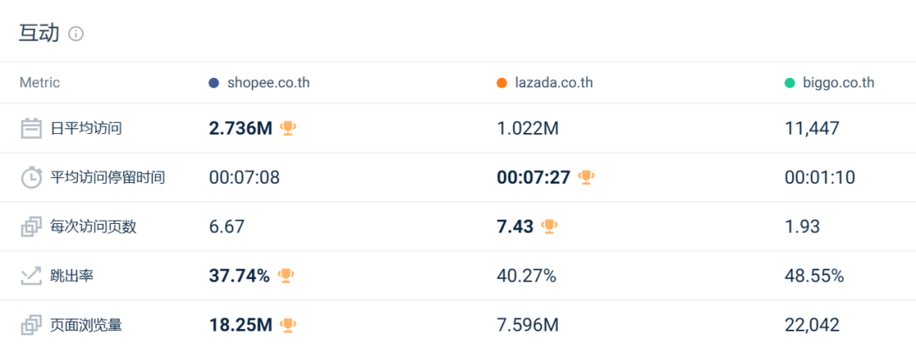The image size is (916, 357).
Task: Click the calendar icon for 日平均访问
Action: (31, 129)
